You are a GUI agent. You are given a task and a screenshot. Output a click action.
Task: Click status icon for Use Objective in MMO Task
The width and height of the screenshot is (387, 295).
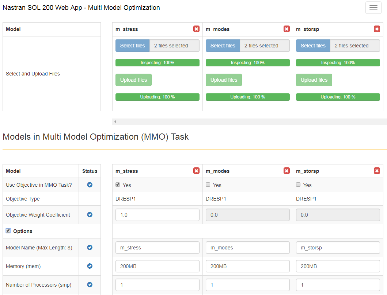click(x=90, y=185)
